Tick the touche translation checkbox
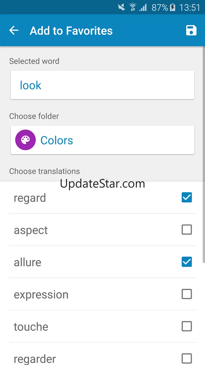205x365 pixels. pyautogui.click(x=187, y=326)
